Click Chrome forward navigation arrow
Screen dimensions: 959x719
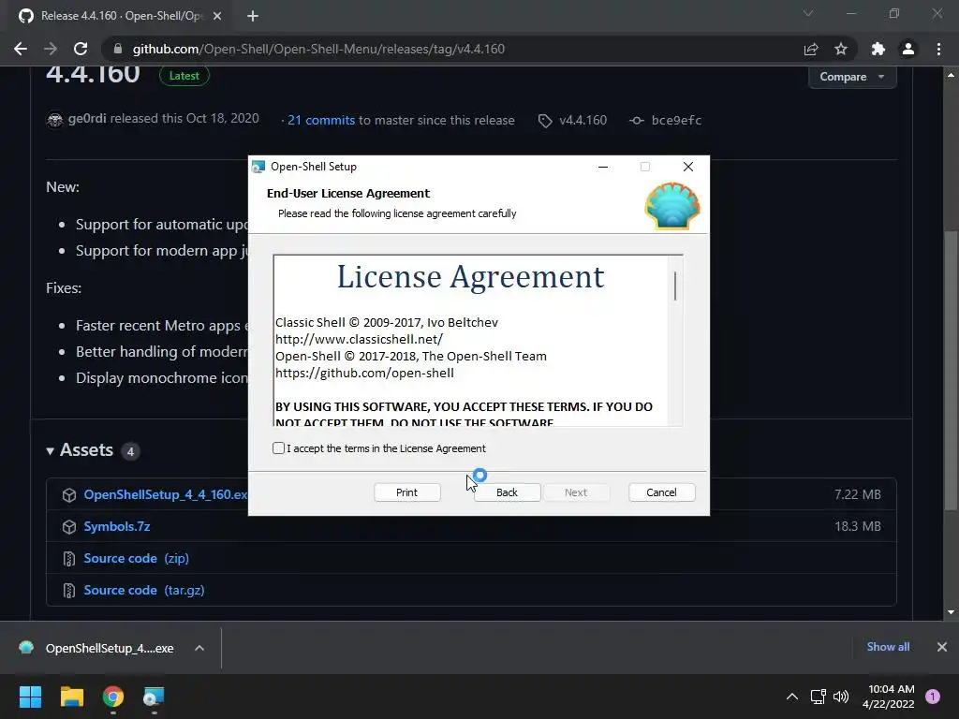coord(51,49)
